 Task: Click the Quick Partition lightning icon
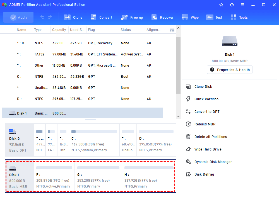188,99
